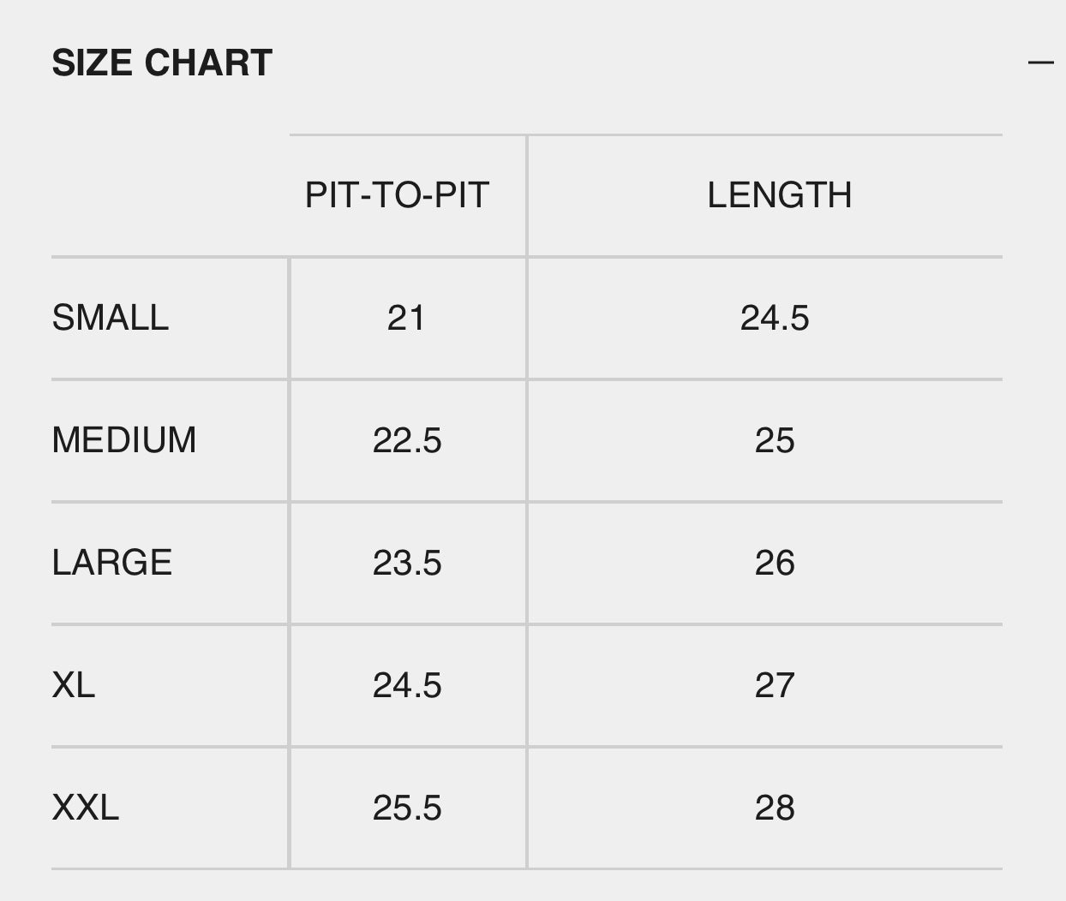Select XL length value 27
This screenshot has height=901, width=1066.
pos(775,685)
